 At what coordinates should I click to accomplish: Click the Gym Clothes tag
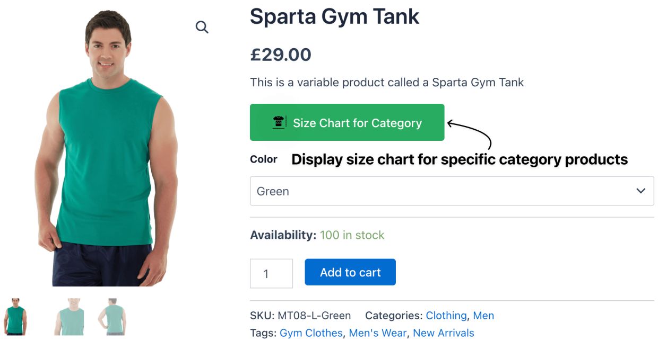coord(310,333)
